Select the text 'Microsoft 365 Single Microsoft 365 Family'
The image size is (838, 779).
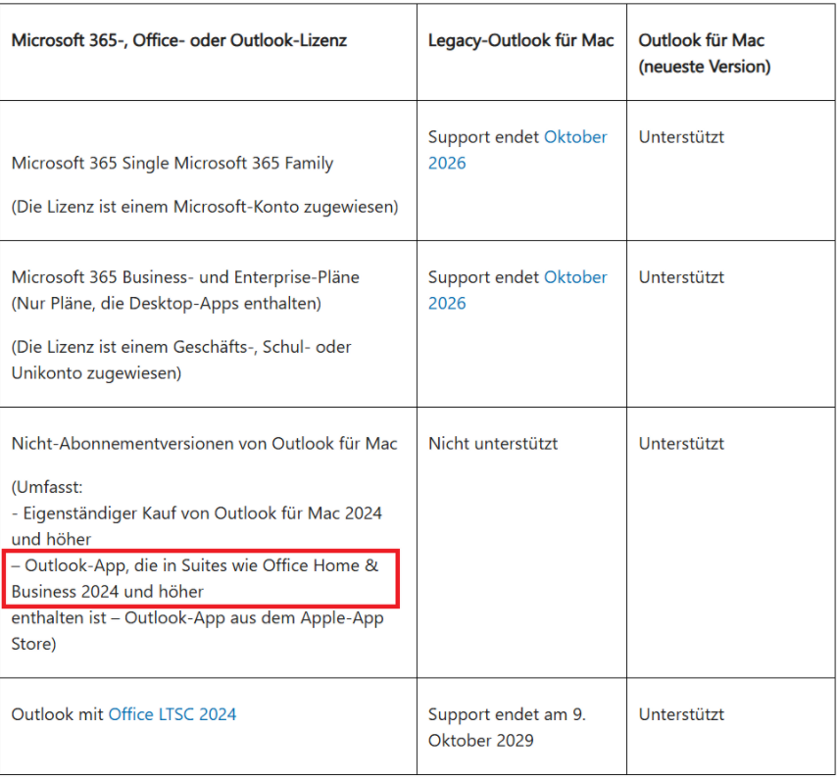click(x=173, y=163)
